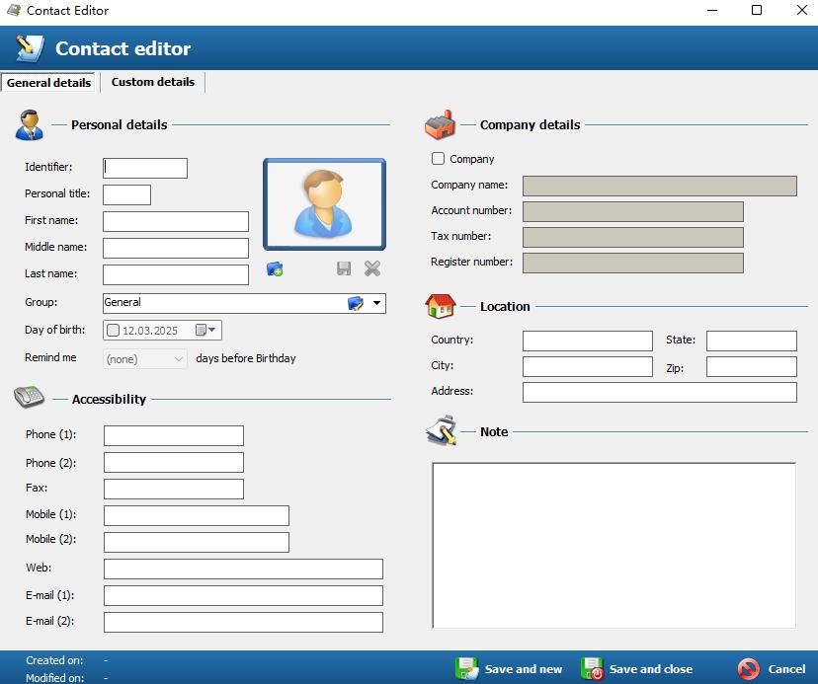Open the Day of birth calendar picker
The width and height of the screenshot is (818, 684).
click(x=201, y=330)
